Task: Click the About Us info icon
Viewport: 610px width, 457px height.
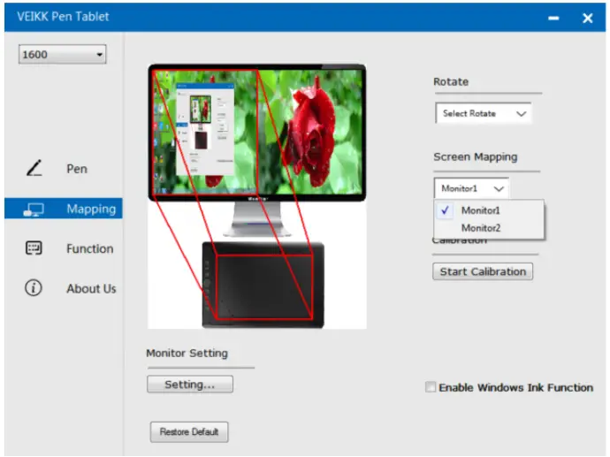Action: tap(34, 288)
